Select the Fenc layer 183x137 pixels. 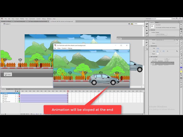coord(5,100)
